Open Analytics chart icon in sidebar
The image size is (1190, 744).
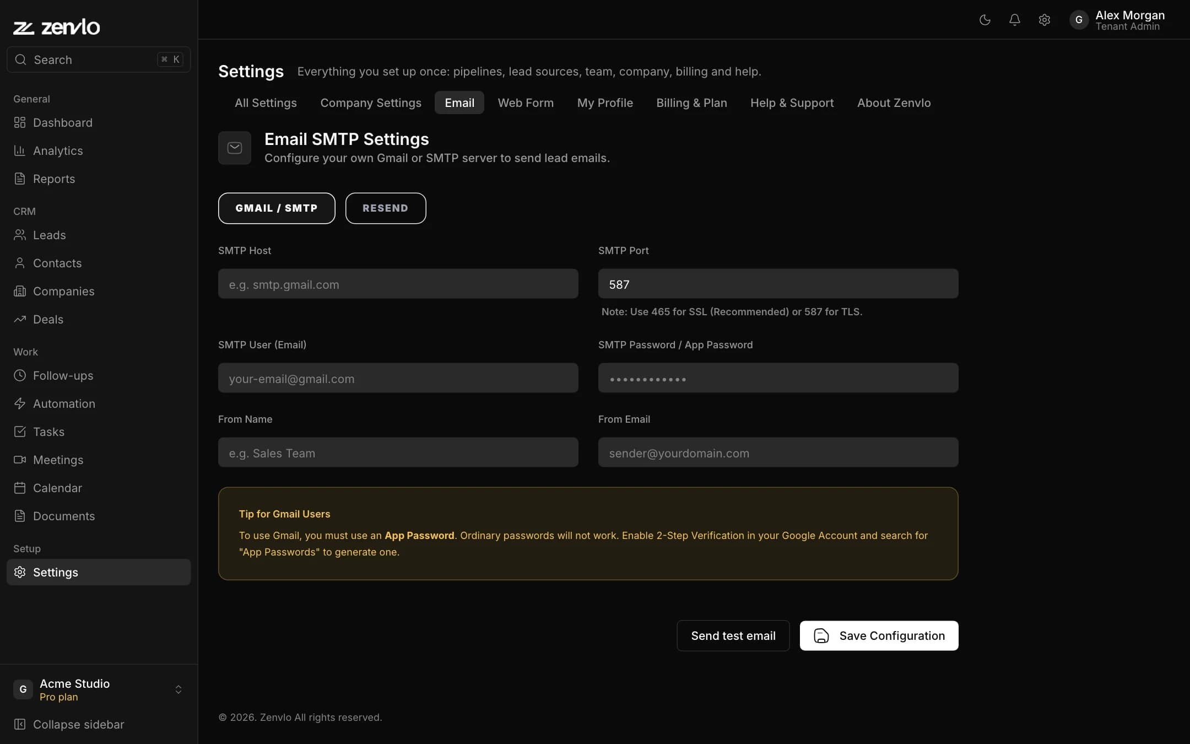pos(20,150)
